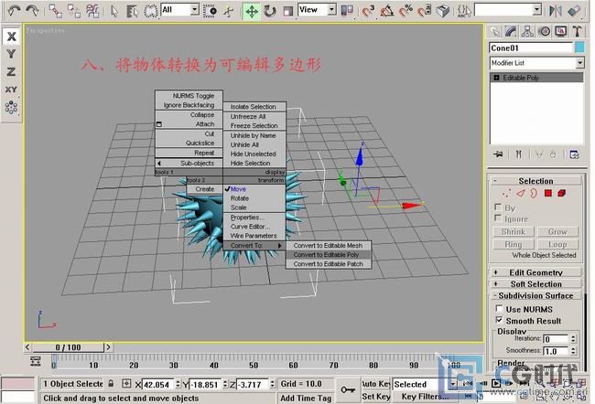Click the 0 / 100 time slider
This screenshot has height=404, width=595.
click(x=68, y=347)
